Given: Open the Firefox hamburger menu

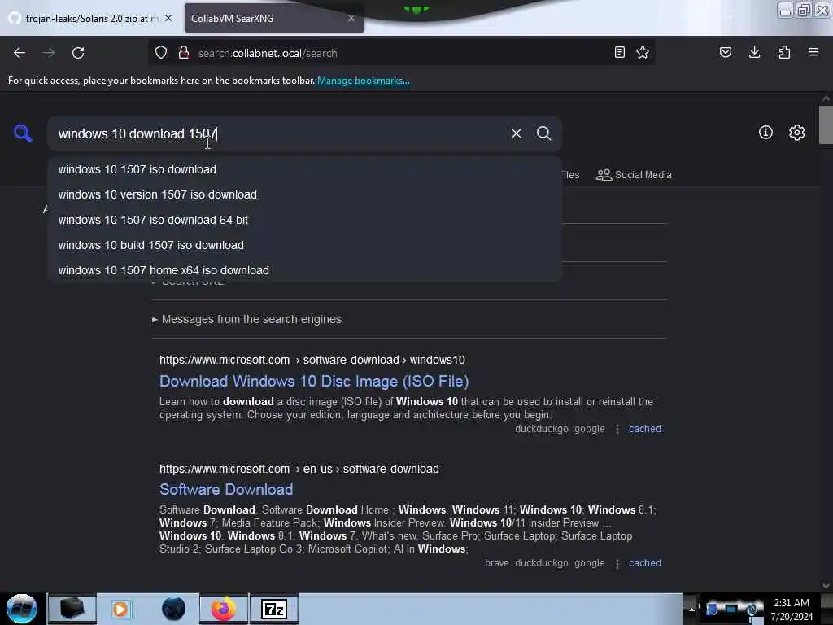Looking at the screenshot, I should tap(813, 52).
